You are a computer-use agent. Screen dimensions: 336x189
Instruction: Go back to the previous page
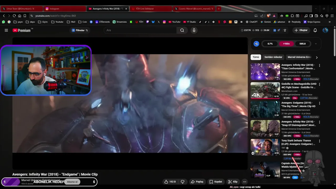click(4, 16)
